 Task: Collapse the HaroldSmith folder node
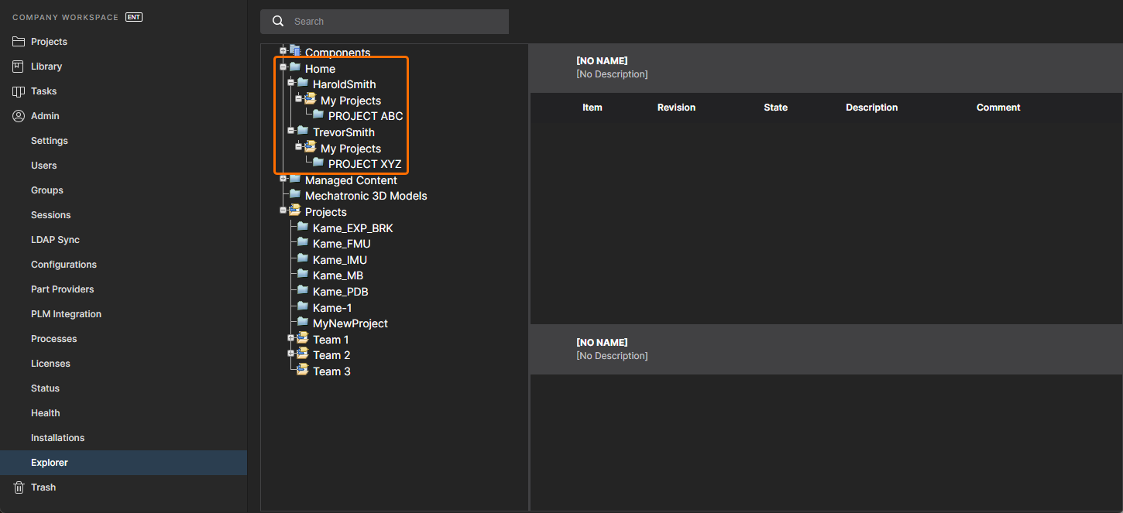coord(291,83)
